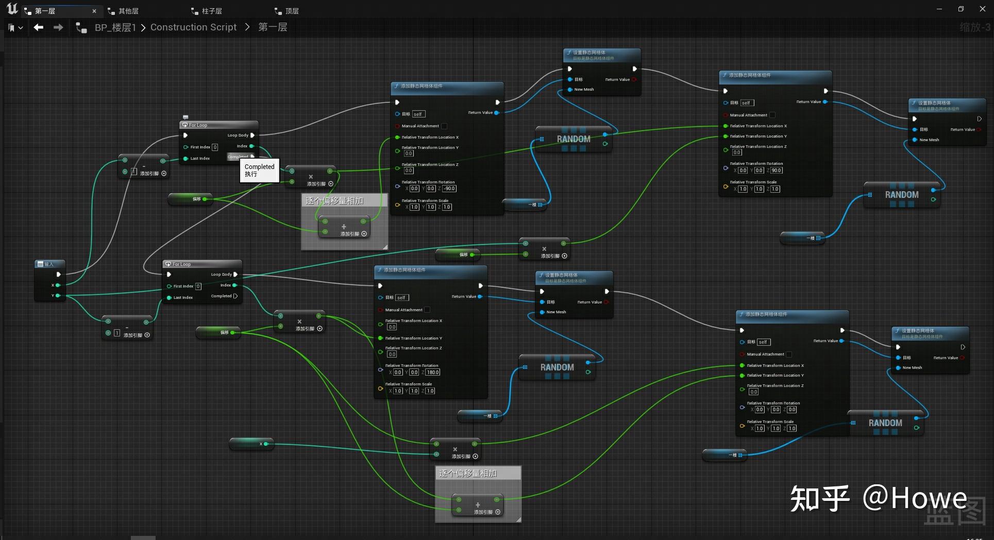
Task: Edit First Index field on upper For Loop
Action: coord(215,147)
